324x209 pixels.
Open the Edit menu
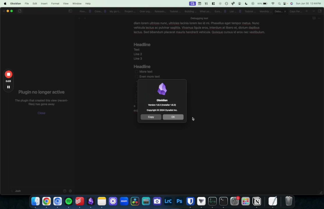click(35, 3)
